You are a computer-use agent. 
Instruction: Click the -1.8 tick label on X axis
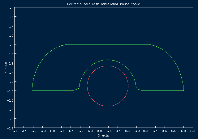coord(52,131)
